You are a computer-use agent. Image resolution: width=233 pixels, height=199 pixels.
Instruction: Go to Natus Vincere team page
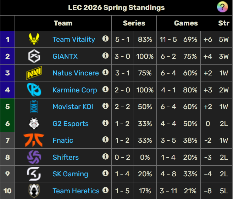(76, 73)
